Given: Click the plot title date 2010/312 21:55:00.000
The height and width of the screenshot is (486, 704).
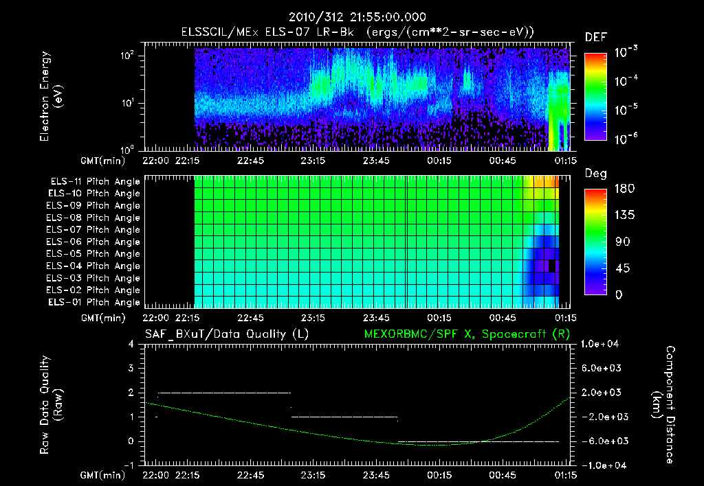Looking at the screenshot, I should tap(357, 17).
